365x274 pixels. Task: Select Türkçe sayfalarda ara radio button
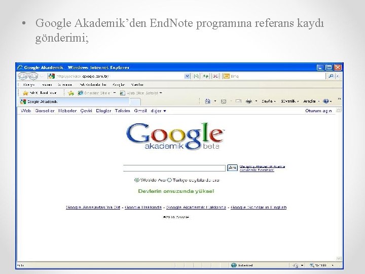point(169,180)
